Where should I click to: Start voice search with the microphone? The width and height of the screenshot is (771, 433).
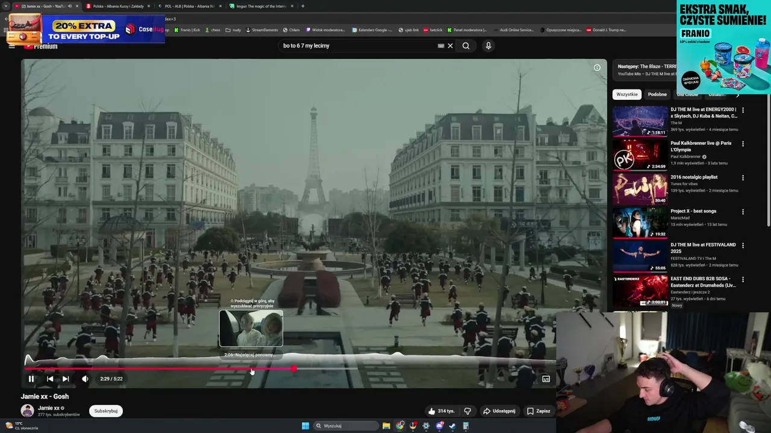pos(489,46)
